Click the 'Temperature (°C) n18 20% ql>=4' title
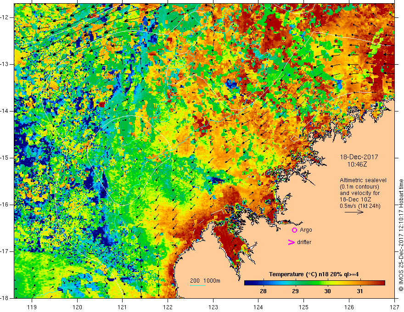The width and height of the screenshot is (404, 312). [314, 274]
